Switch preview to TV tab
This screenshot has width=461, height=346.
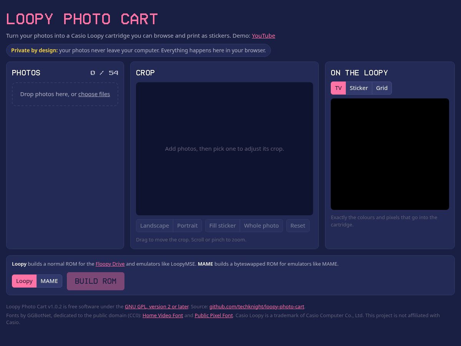click(338, 88)
